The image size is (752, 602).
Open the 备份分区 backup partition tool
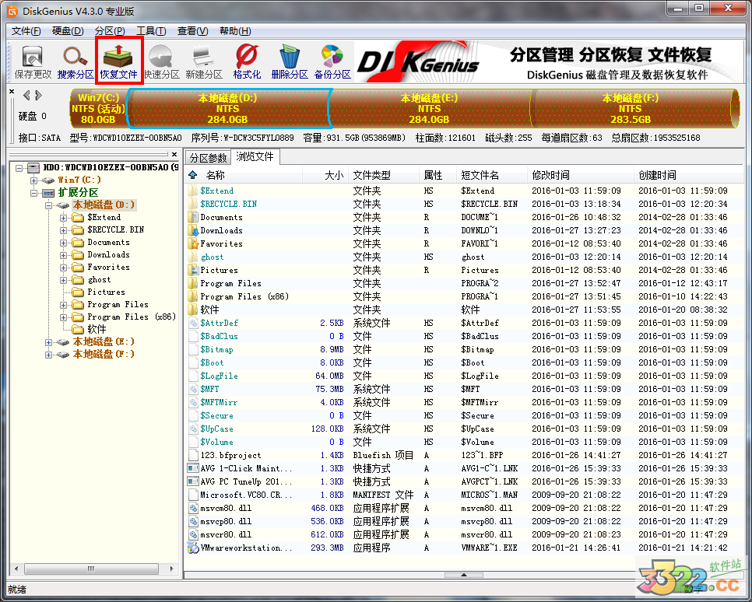coord(332,61)
